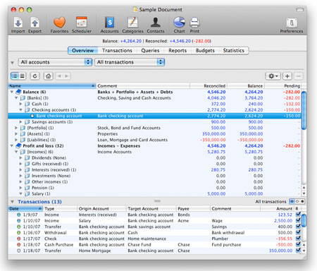Click status icon of 1/9/07 transaction
The height and width of the screenshot is (271, 317).
click(19, 215)
